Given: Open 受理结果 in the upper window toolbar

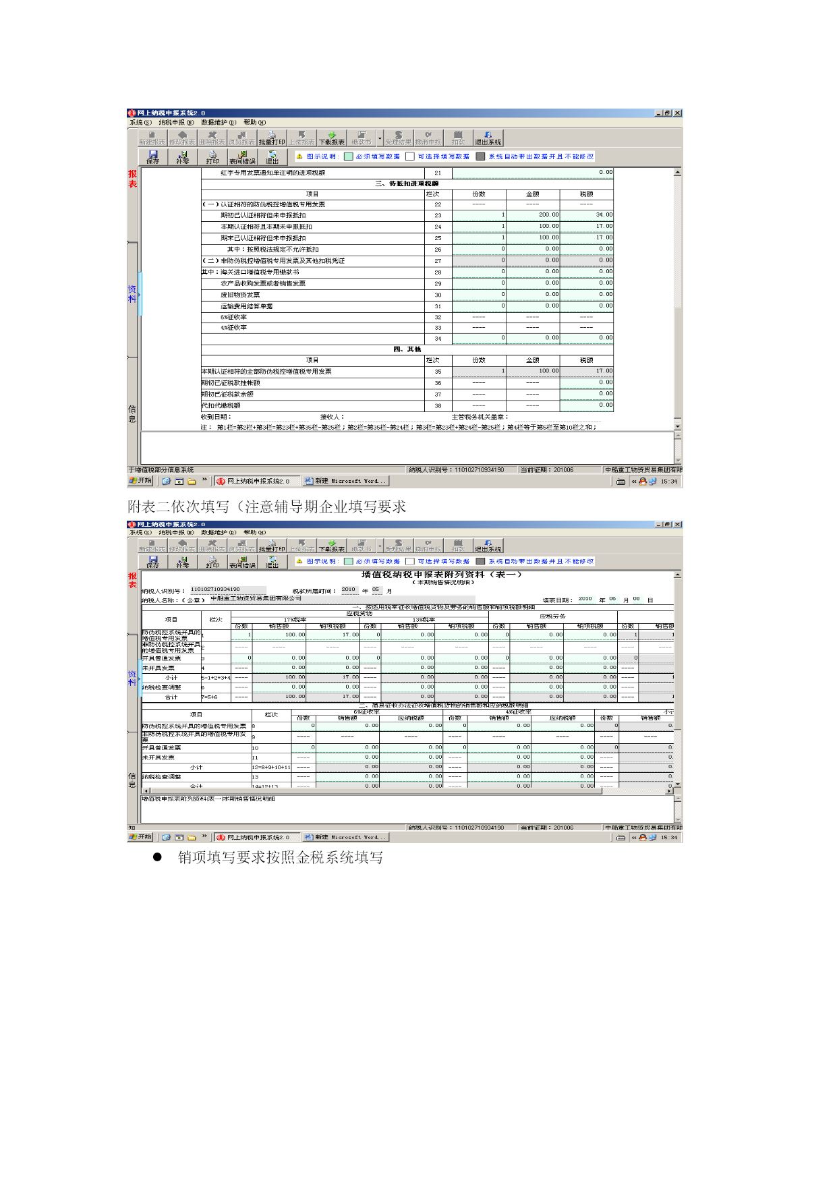Looking at the screenshot, I should pyautogui.click(x=399, y=138).
